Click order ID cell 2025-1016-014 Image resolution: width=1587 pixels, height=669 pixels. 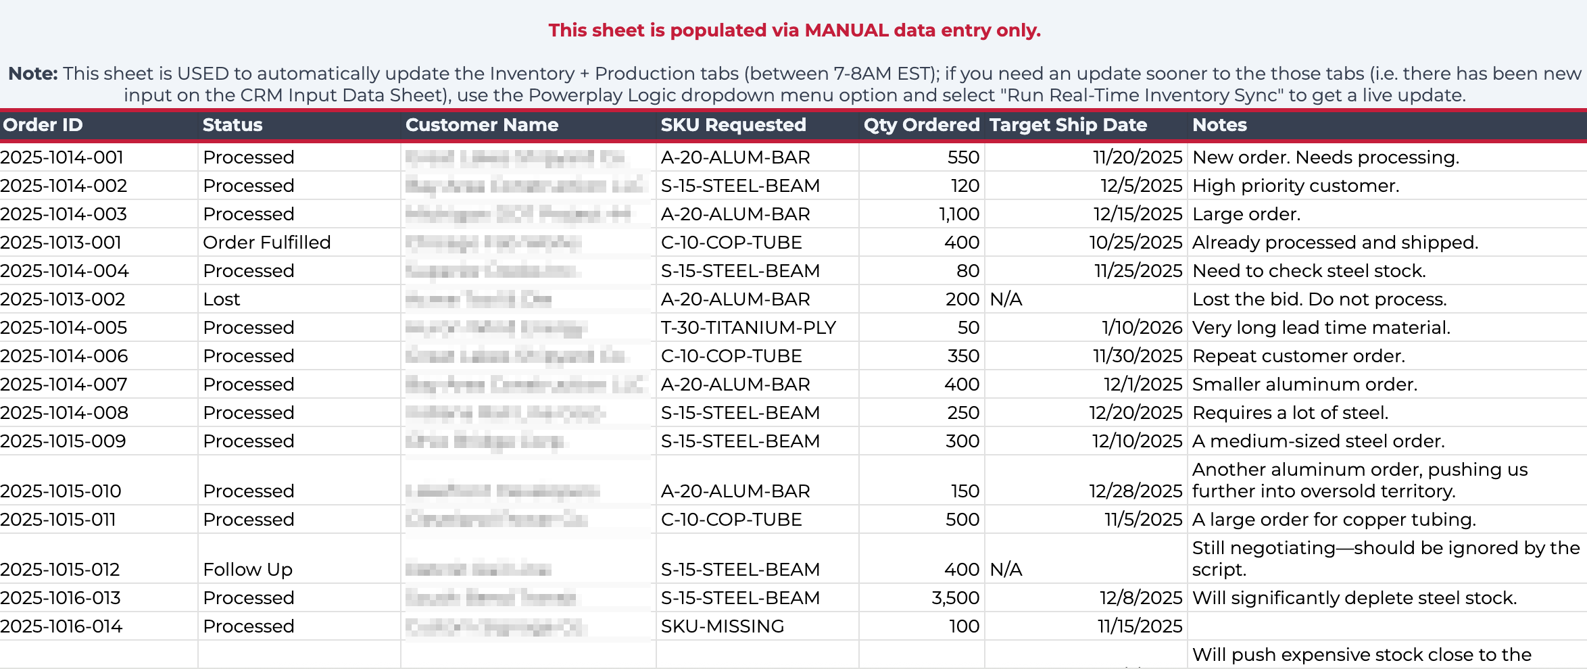[99, 626]
